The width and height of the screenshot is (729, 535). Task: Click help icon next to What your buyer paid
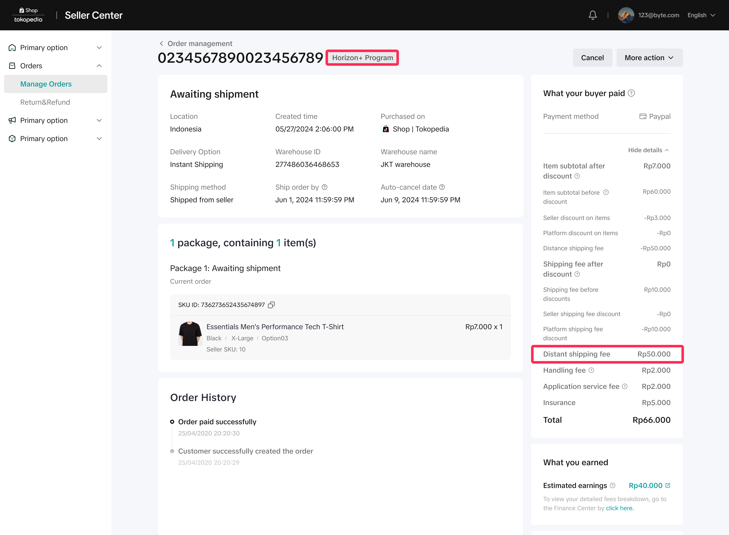point(631,93)
